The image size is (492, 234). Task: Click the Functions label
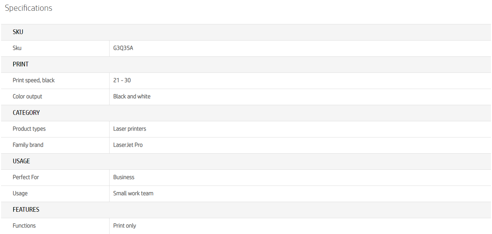pos(24,226)
